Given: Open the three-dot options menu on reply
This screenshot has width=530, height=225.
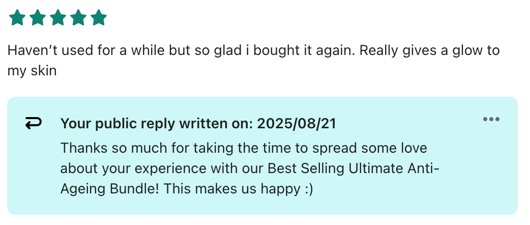Looking at the screenshot, I should pos(491,119).
